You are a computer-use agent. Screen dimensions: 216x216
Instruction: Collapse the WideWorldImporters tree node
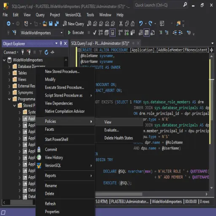click(4, 60)
